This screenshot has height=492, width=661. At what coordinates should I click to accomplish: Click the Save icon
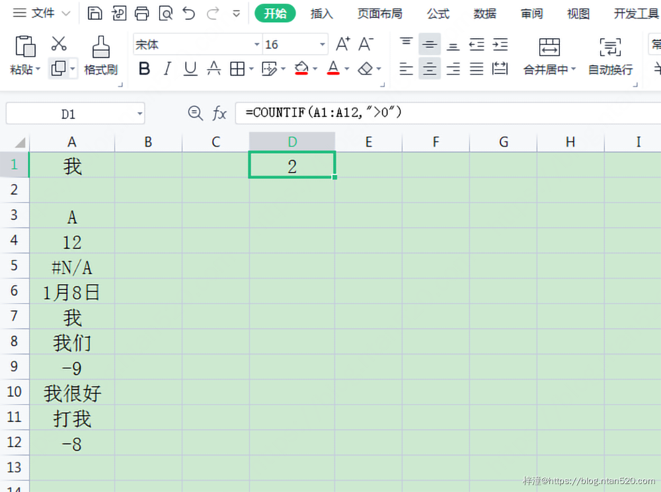(x=95, y=13)
